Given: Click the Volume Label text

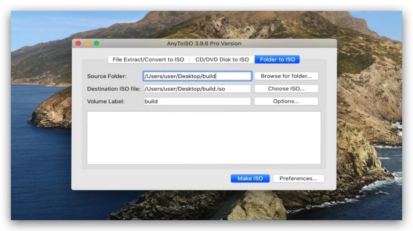Looking at the screenshot, I should (106, 101).
